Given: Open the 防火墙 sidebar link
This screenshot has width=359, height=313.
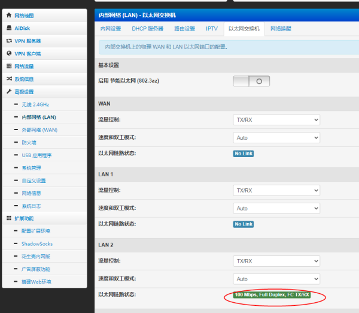Looking at the screenshot, I should click(x=29, y=143).
